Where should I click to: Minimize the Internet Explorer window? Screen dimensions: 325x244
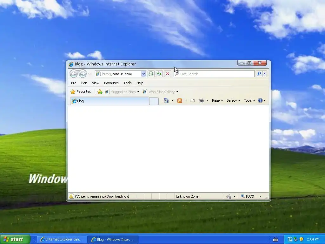tap(242, 63)
